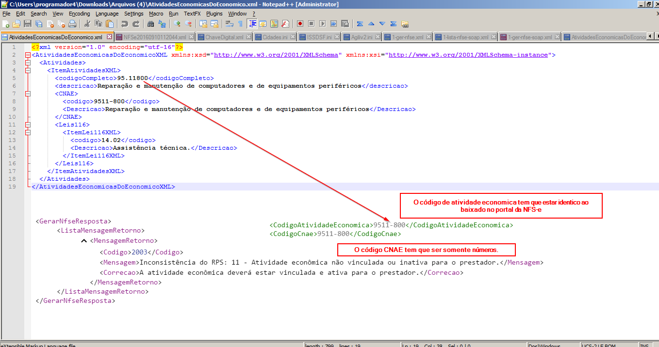Toggle synchronized vertical scrolling

pyautogui.click(x=203, y=24)
